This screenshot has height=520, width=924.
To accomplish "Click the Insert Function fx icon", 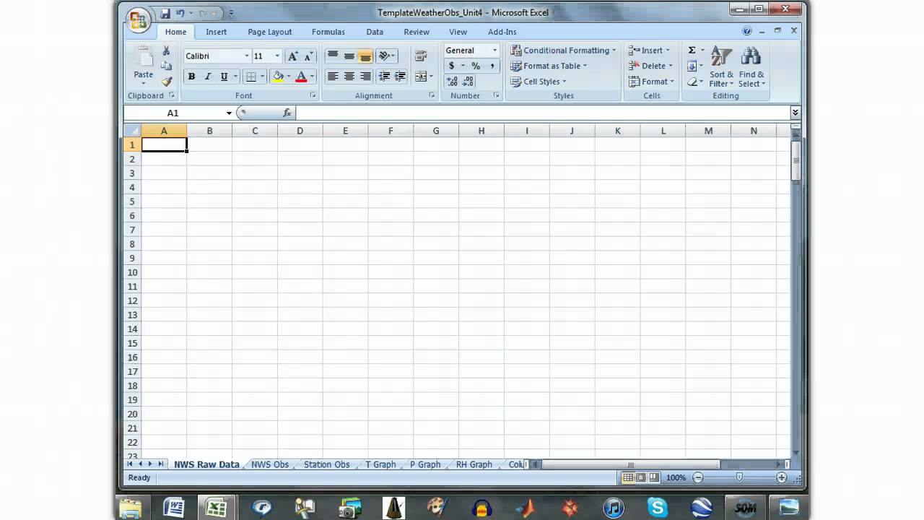I will [x=287, y=113].
